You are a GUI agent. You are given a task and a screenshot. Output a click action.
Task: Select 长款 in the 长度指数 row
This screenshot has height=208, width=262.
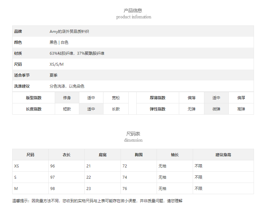tap(116, 109)
